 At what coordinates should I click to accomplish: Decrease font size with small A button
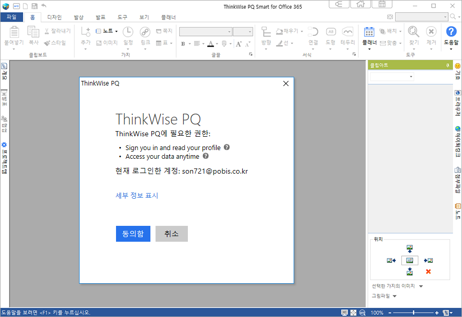tap(248, 44)
